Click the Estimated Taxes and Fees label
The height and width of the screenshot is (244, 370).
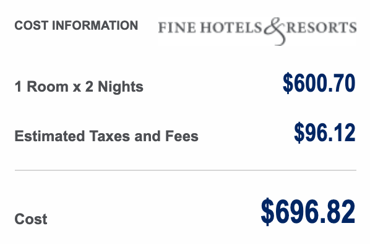pyautogui.click(x=106, y=136)
